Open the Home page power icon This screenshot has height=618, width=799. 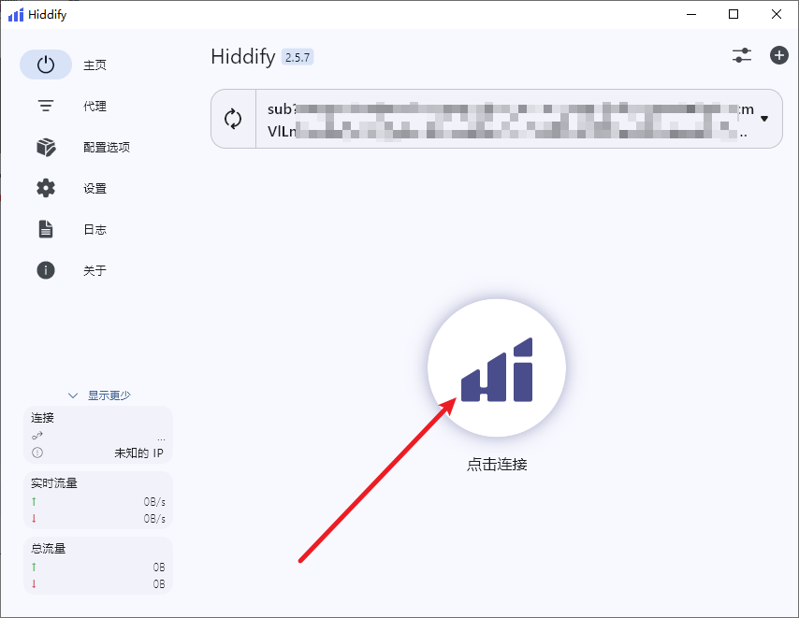point(46,65)
